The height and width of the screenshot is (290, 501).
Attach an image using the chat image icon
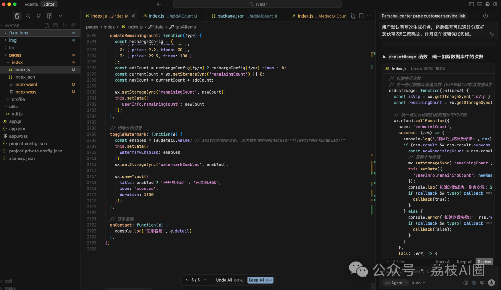(482, 283)
